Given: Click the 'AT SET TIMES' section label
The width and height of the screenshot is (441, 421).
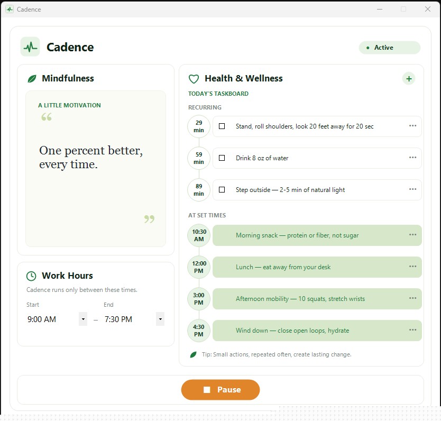Looking at the screenshot, I should point(207,215).
